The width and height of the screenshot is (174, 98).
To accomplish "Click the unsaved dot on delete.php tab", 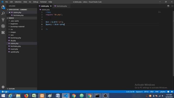I will pos(51,6).
